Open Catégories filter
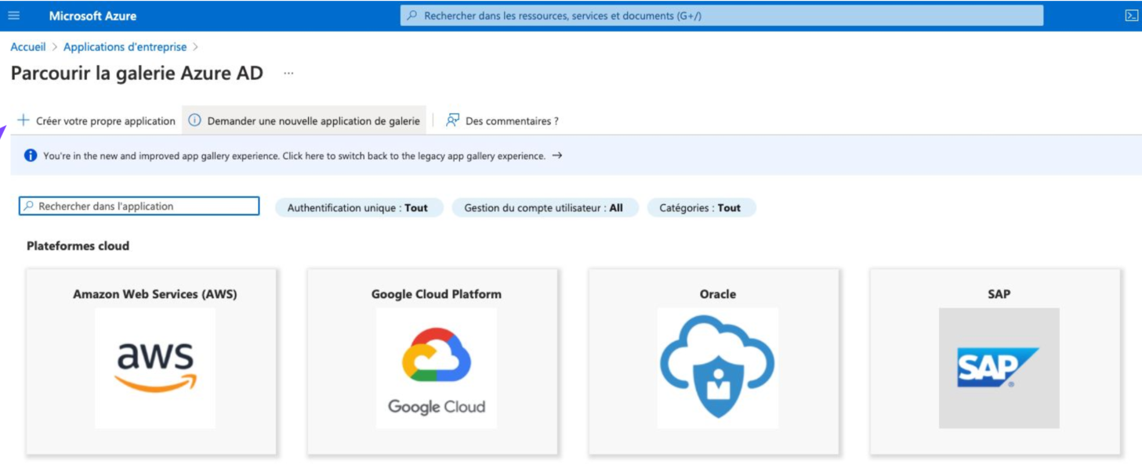1142x475 pixels. click(701, 208)
